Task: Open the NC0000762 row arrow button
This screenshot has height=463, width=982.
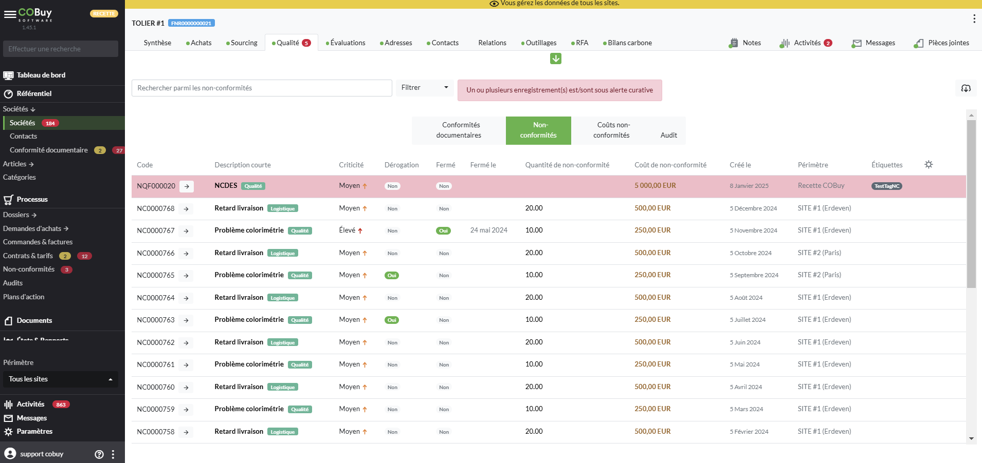Action: (186, 343)
